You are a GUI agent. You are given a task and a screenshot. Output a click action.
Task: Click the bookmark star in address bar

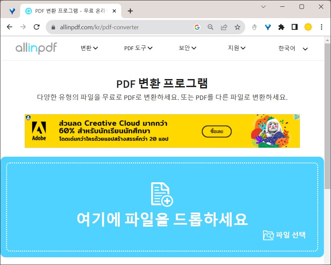pyautogui.click(x=238, y=27)
